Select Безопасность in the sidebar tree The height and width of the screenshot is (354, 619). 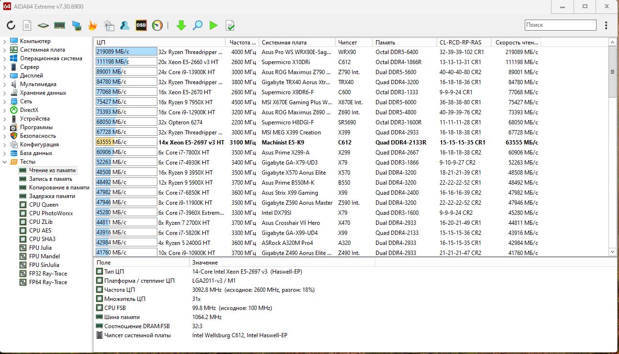[x=38, y=136]
